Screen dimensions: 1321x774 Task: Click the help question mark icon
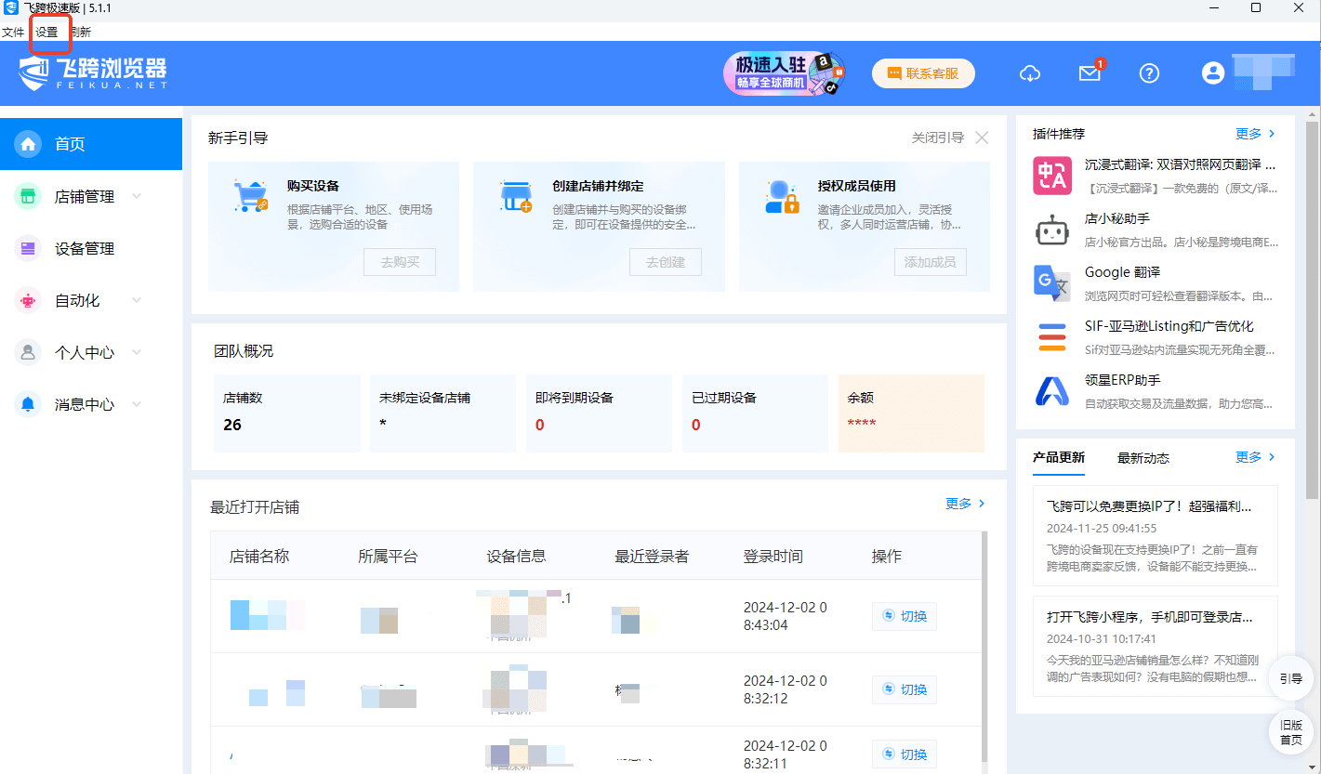tap(1149, 73)
